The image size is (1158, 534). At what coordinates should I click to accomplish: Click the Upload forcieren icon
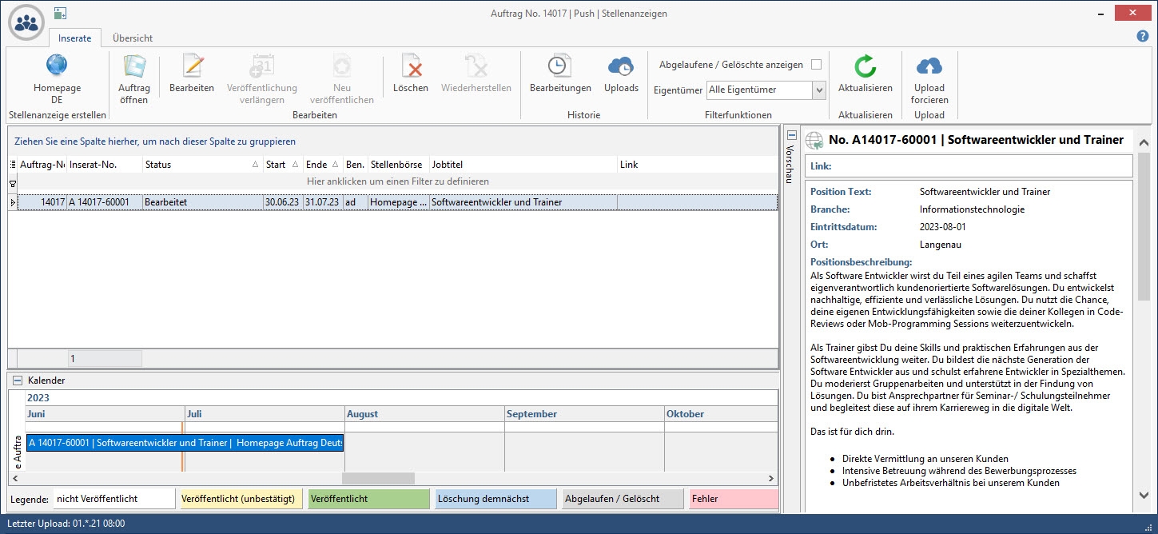[929, 67]
